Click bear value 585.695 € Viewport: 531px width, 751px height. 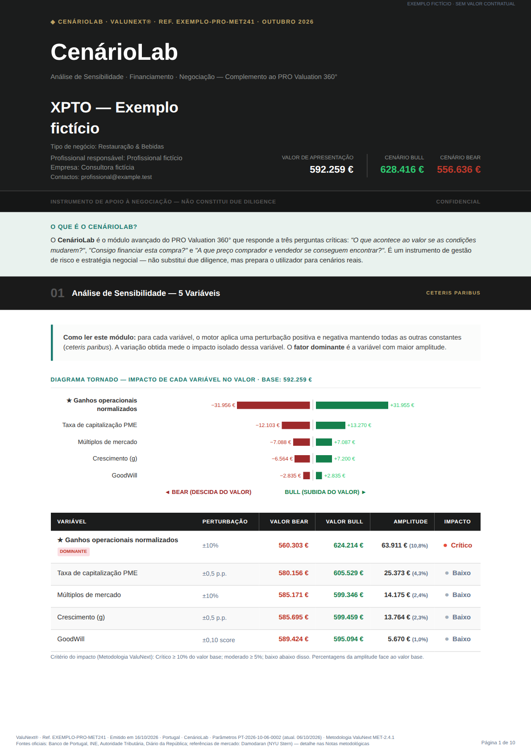click(294, 617)
